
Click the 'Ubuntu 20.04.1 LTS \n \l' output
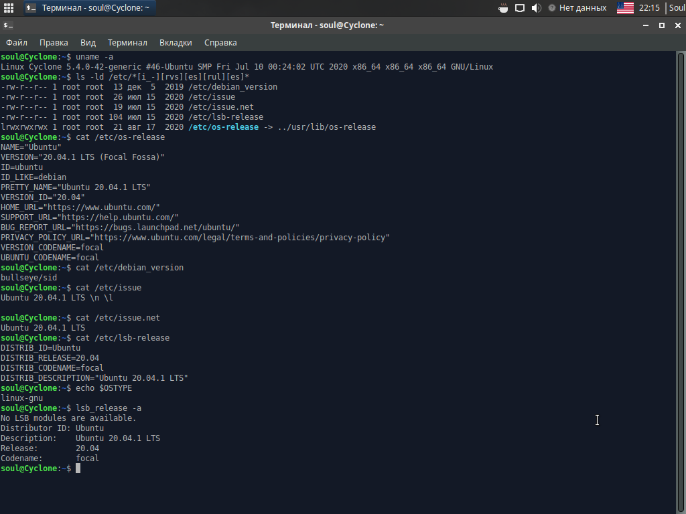[57, 298]
